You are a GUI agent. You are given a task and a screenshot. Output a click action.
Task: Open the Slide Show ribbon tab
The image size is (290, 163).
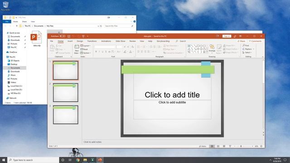click(x=121, y=41)
